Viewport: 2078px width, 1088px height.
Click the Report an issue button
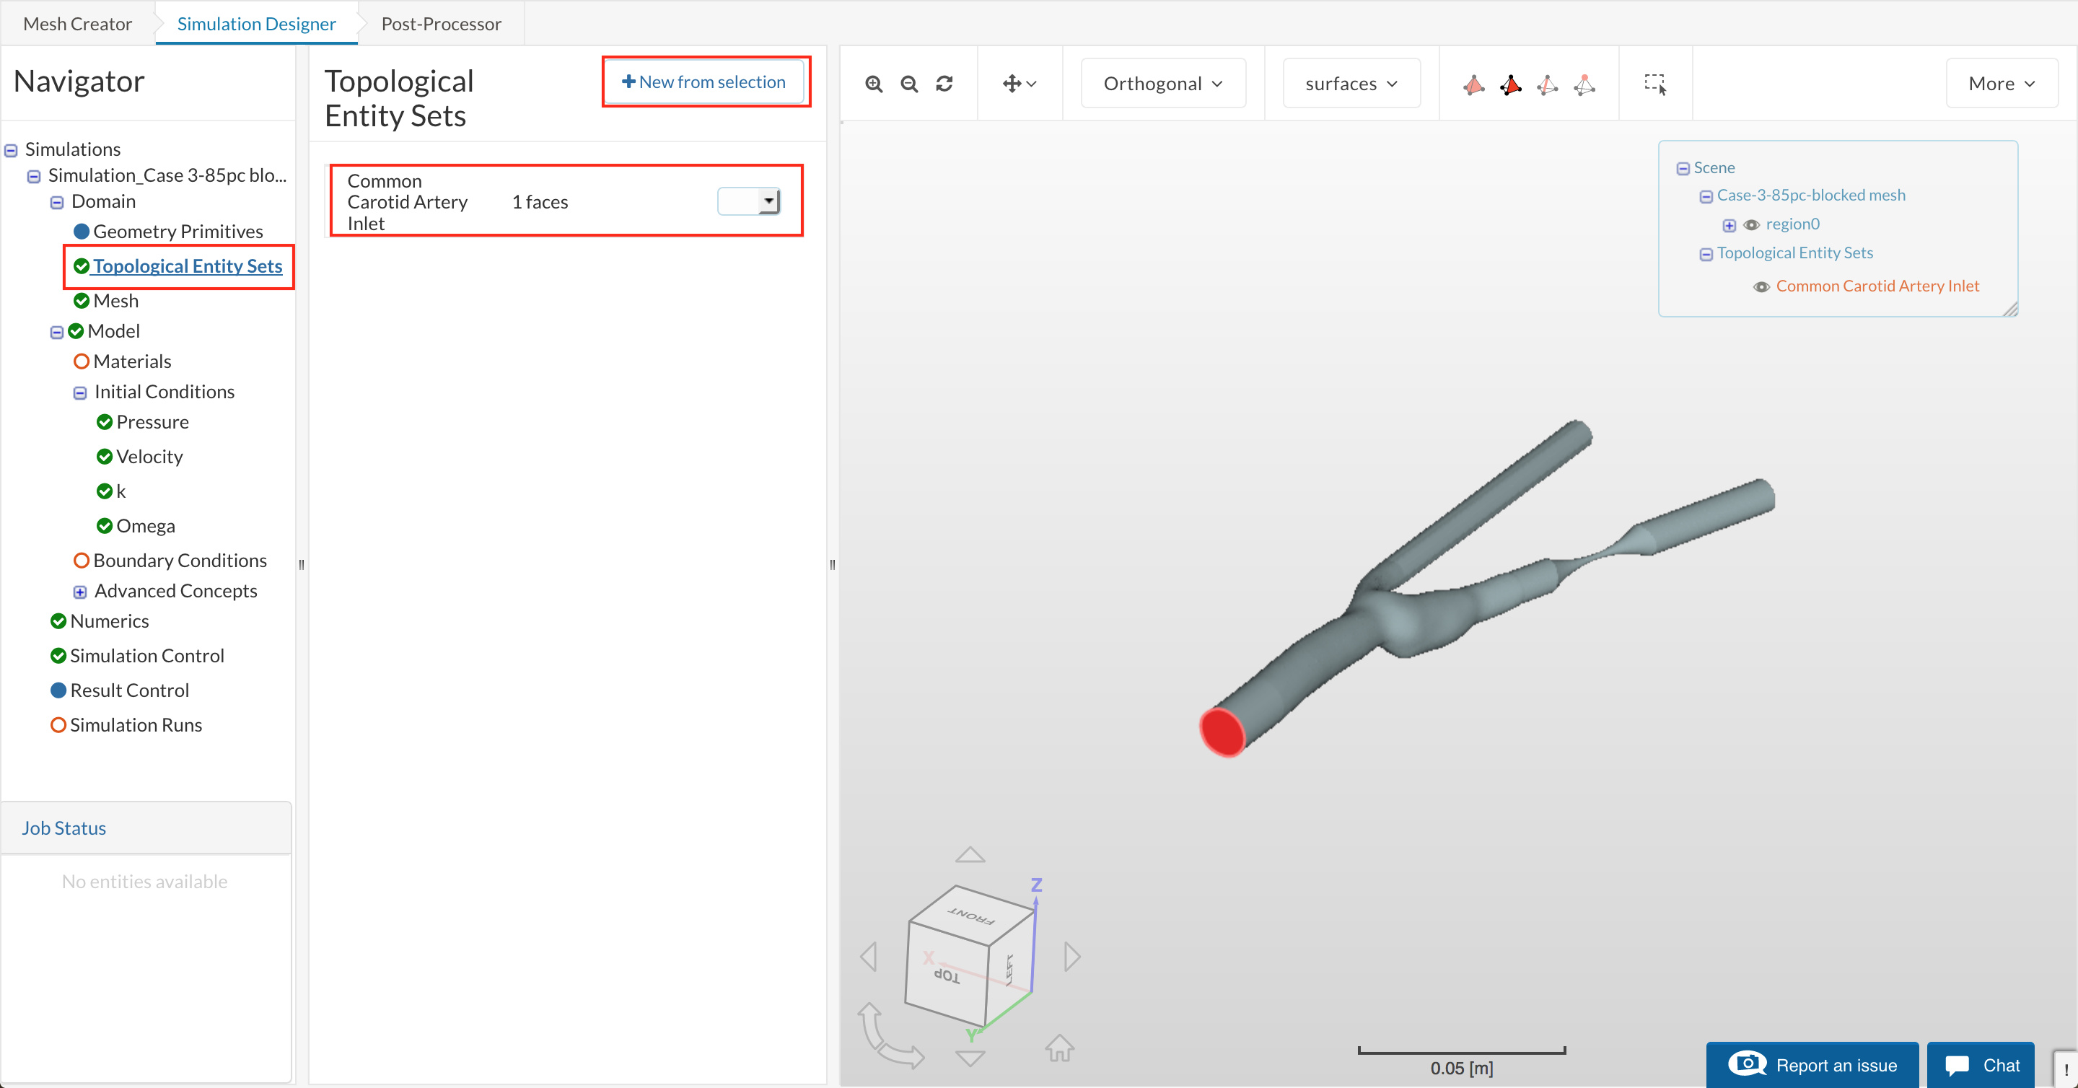click(1812, 1065)
